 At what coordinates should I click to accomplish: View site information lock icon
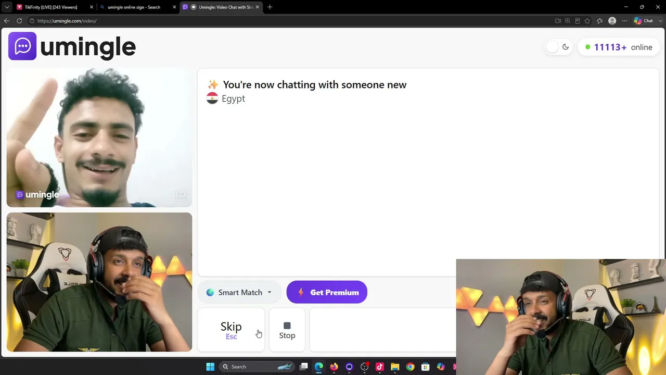tap(32, 21)
